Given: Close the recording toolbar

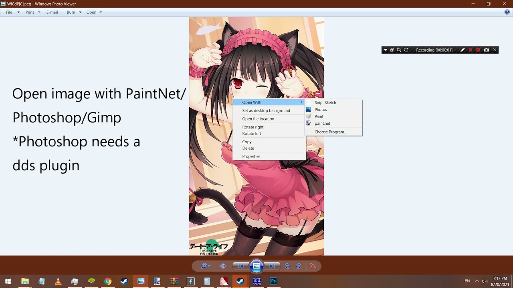Looking at the screenshot, I should [495, 50].
